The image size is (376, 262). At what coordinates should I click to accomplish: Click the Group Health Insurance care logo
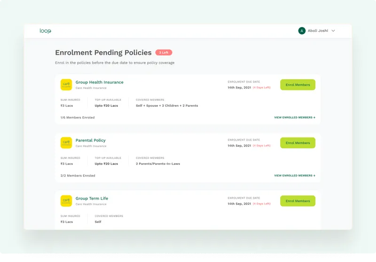(x=66, y=85)
